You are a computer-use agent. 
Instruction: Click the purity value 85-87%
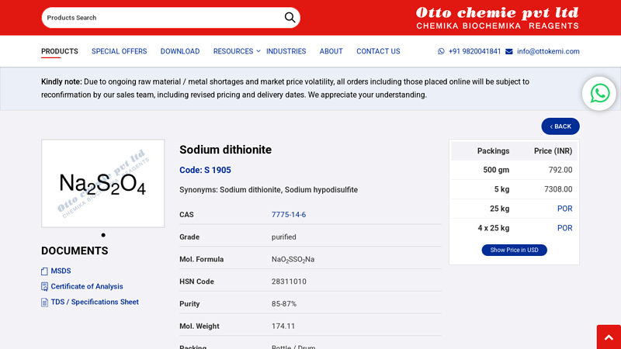284,304
